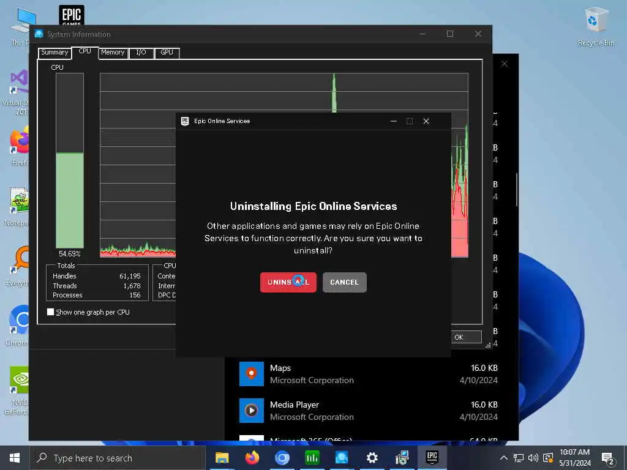Open File Explorer from the taskbar
627x470 pixels.
click(222, 458)
